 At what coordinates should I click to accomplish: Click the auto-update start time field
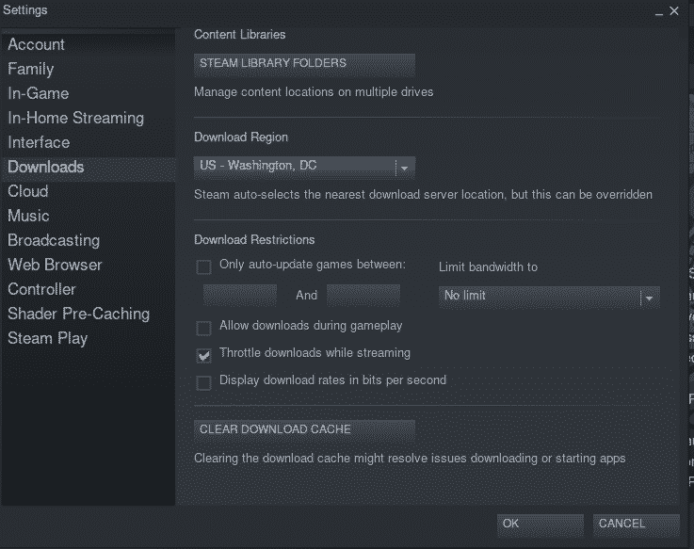240,296
